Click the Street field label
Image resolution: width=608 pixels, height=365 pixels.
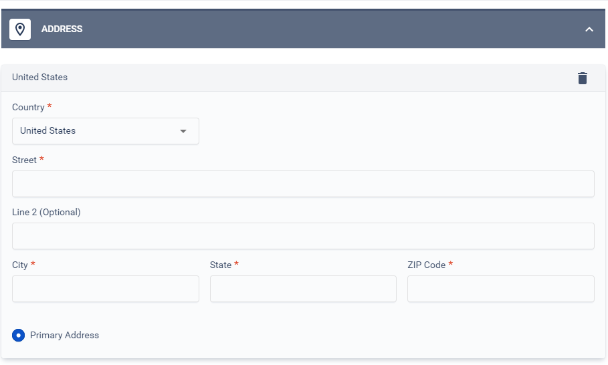tap(24, 160)
